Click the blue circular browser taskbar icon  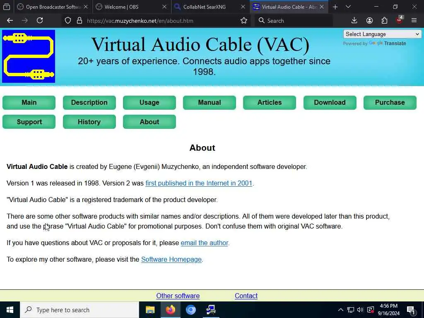coord(190,310)
